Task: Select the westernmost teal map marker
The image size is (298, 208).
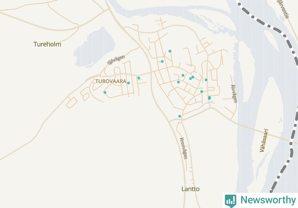Action: coord(105,93)
